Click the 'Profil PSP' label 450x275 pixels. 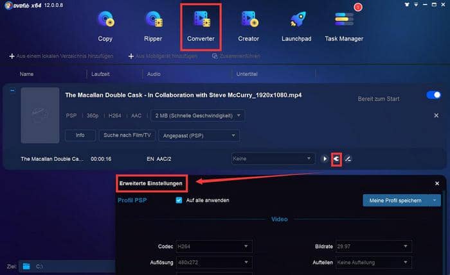coord(132,200)
